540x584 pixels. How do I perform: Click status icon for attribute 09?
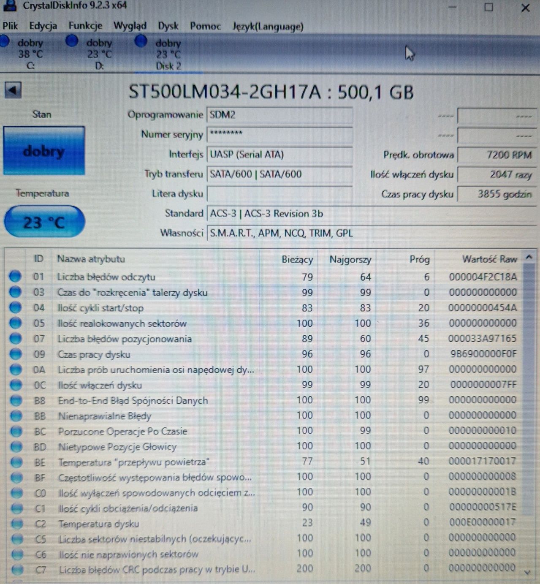pos(15,354)
